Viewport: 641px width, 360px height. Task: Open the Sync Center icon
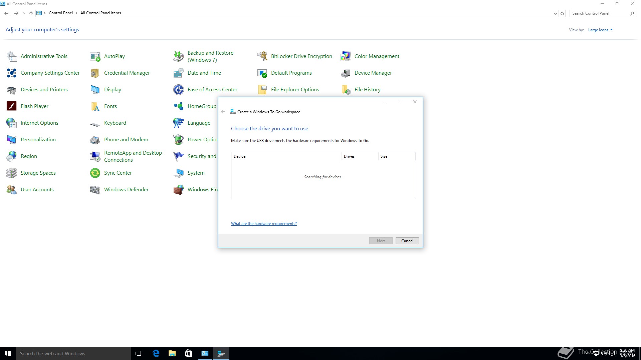tap(95, 173)
